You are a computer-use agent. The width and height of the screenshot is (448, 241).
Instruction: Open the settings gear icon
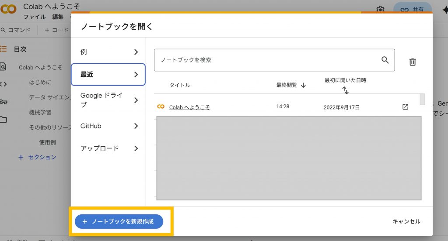(380, 9)
